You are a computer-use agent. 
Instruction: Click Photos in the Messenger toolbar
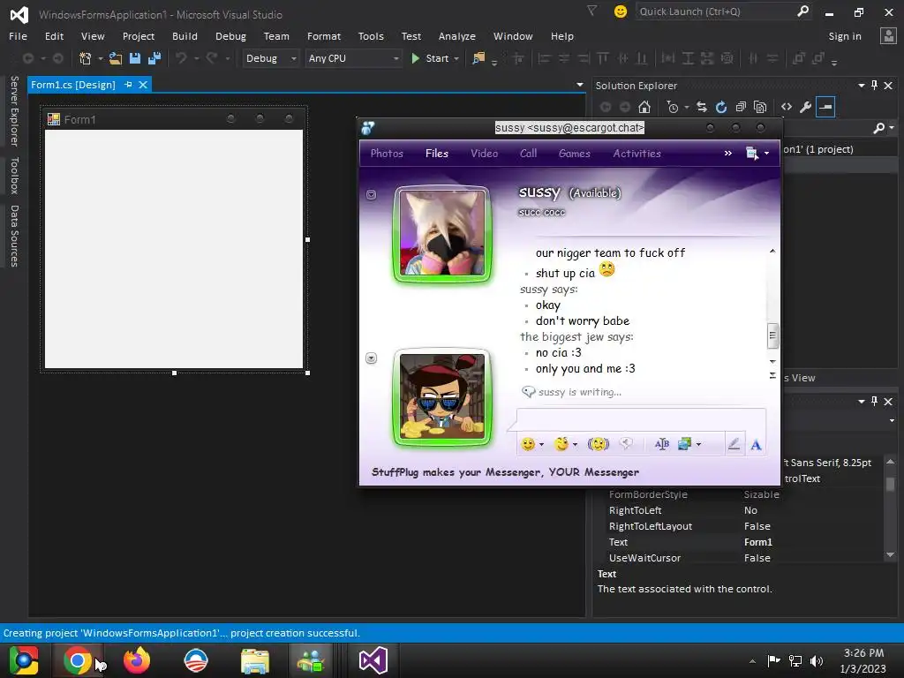click(x=387, y=154)
